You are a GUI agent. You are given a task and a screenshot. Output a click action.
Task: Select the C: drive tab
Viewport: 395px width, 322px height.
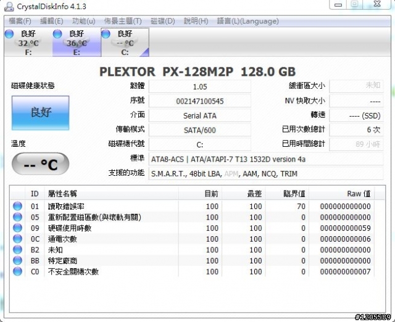pyautogui.click(x=125, y=43)
